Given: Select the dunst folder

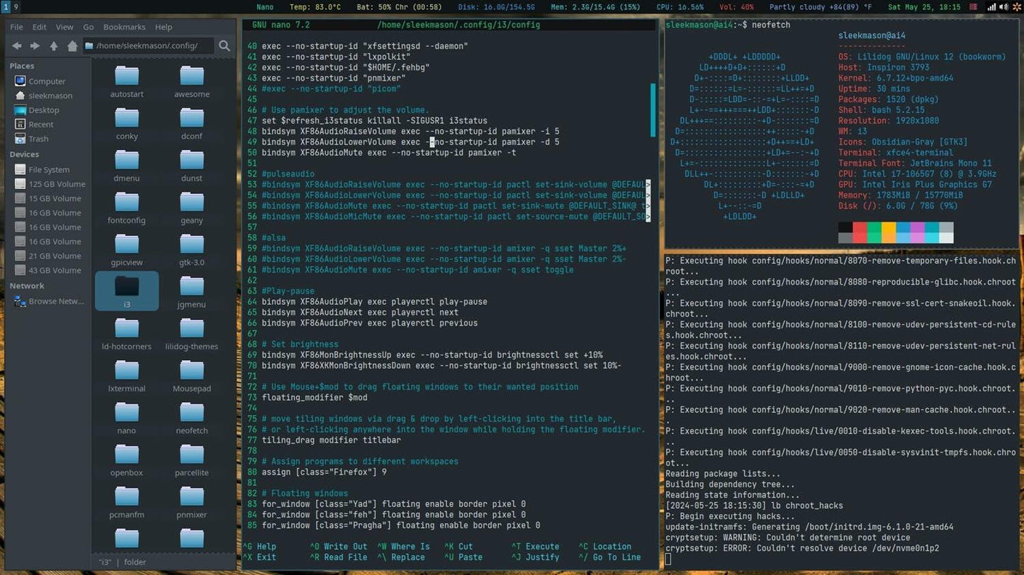Looking at the screenshot, I should coord(192,166).
